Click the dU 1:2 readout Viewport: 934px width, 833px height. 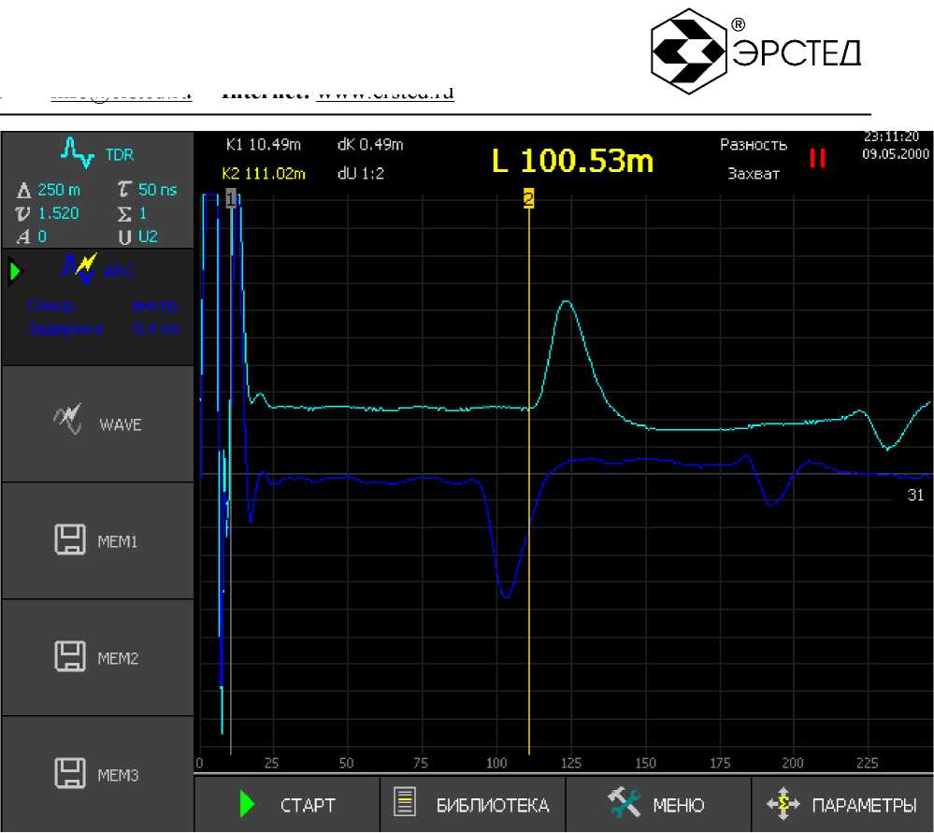(360, 174)
